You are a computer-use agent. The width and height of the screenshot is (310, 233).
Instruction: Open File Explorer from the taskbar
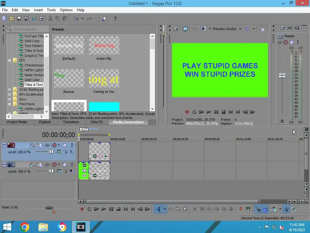point(43,227)
